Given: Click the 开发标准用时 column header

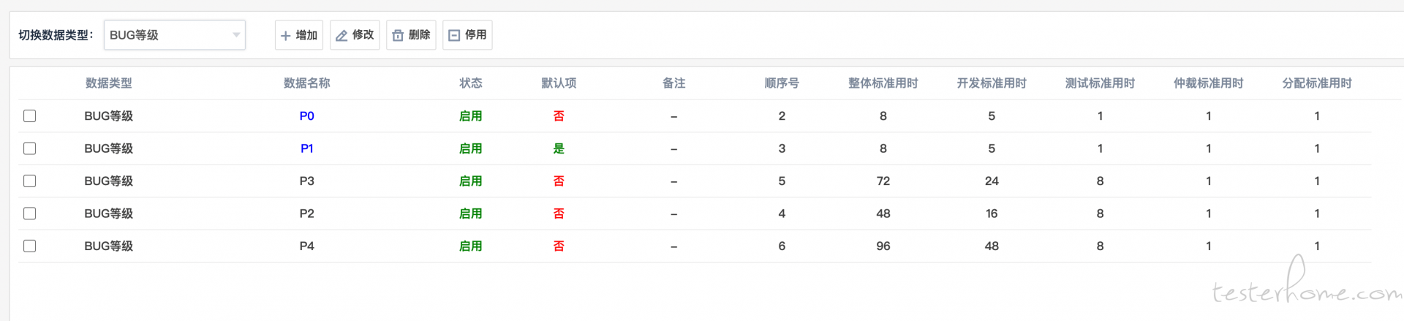Looking at the screenshot, I should coord(992,83).
